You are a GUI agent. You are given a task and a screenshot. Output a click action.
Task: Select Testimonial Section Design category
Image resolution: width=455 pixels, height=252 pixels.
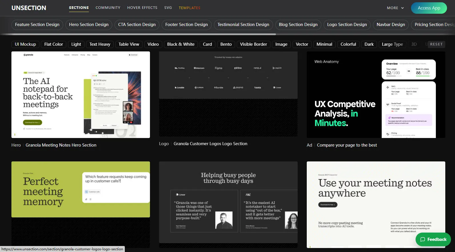pyautogui.click(x=243, y=25)
